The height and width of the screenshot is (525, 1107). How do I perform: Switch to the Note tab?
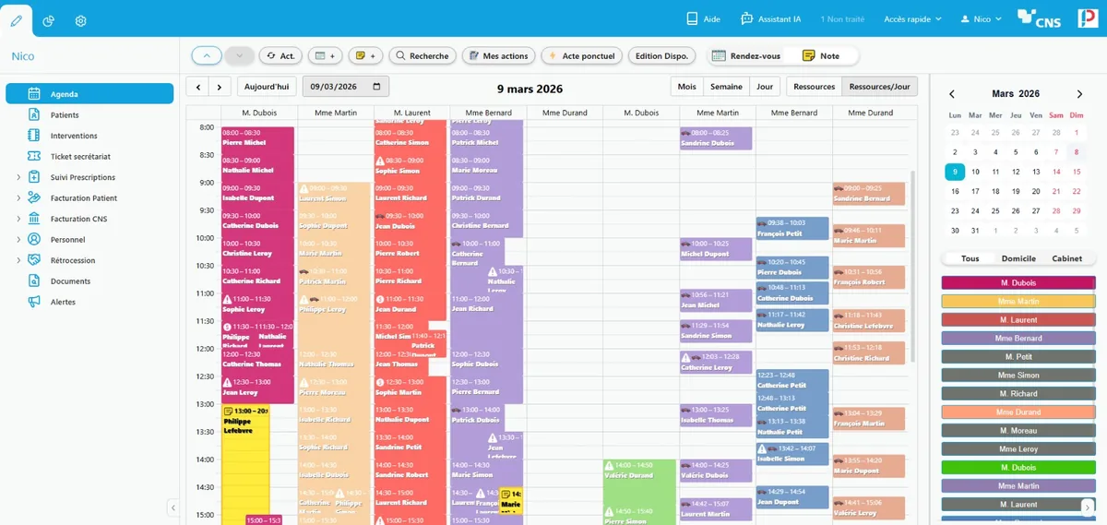tap(821, 56)
